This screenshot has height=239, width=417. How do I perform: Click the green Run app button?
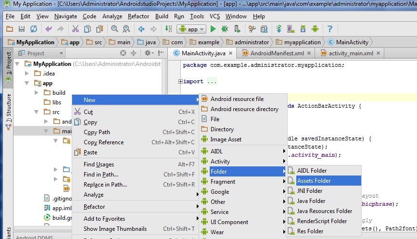tap(213, 29)
